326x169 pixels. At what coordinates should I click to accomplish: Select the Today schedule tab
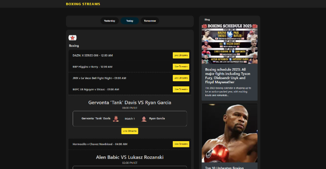(x=129, y=21)
